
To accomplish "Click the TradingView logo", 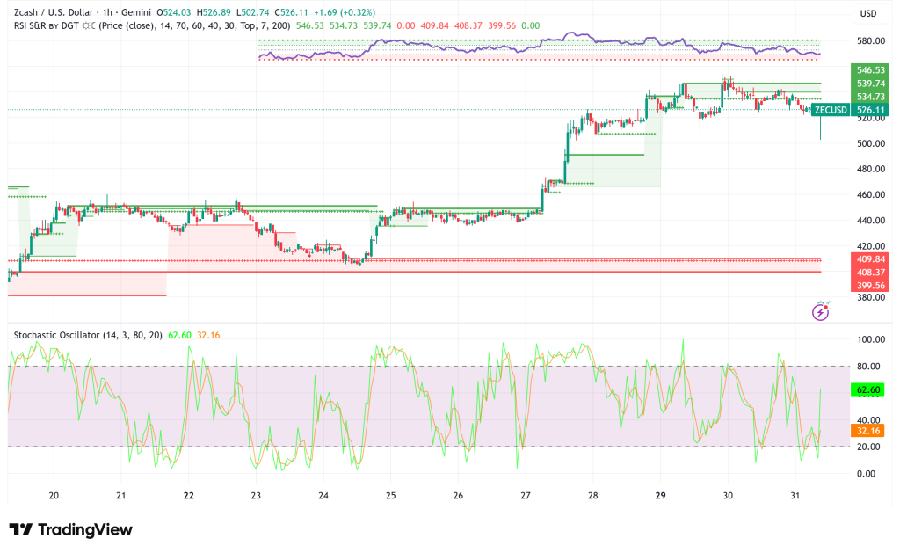I will click(70, 529).
